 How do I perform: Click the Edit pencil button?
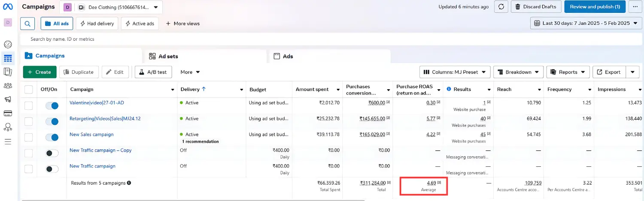tap(115, 72)
